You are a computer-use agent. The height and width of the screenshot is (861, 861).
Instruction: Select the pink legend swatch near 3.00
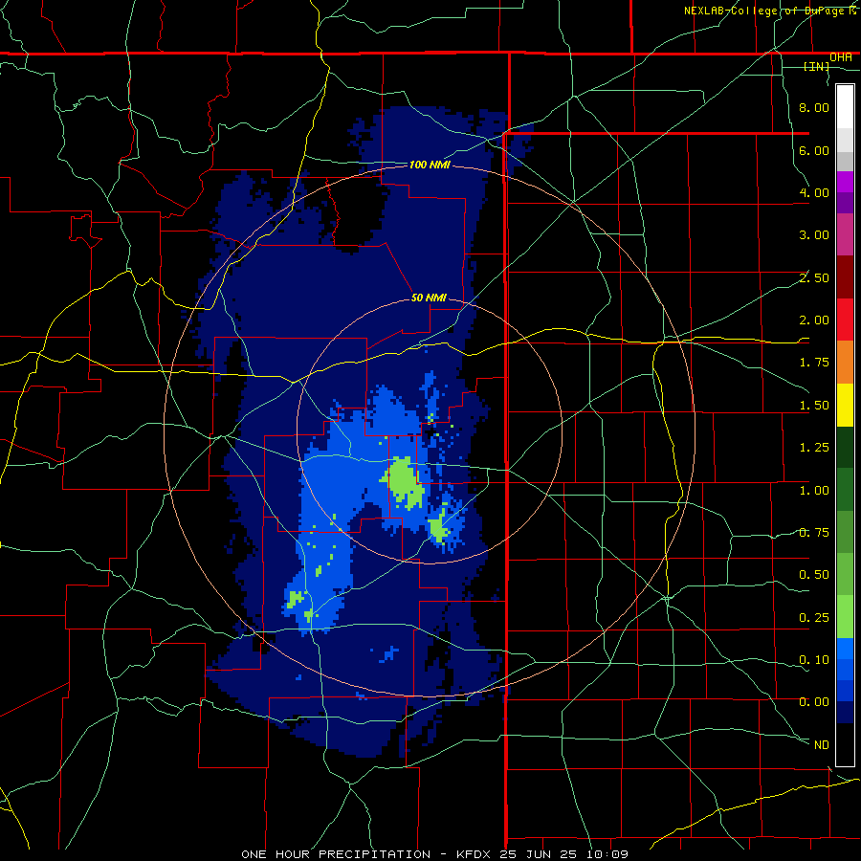click(x=845, y=234)
